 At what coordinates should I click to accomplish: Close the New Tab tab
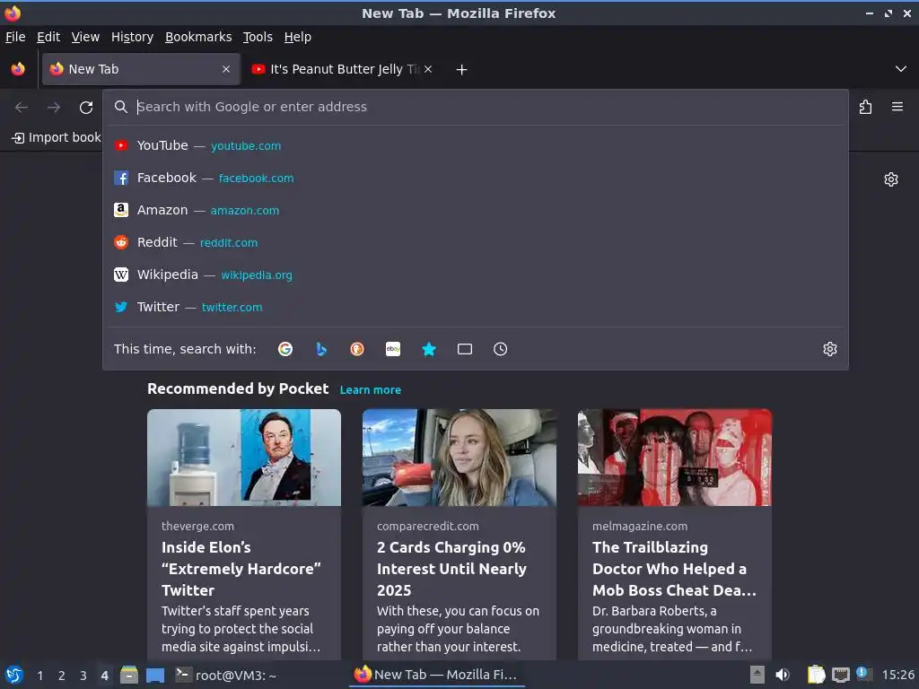coord(226,69)
